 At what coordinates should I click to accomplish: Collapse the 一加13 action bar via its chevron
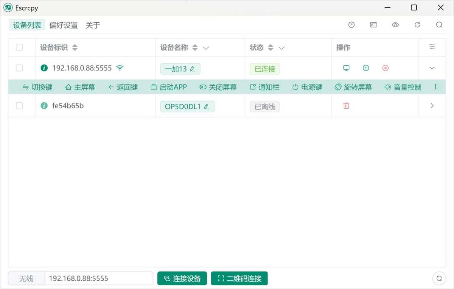432,68
